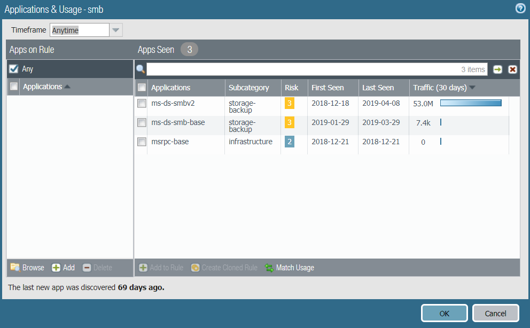Click the Match Usage icon

point(269,268)
